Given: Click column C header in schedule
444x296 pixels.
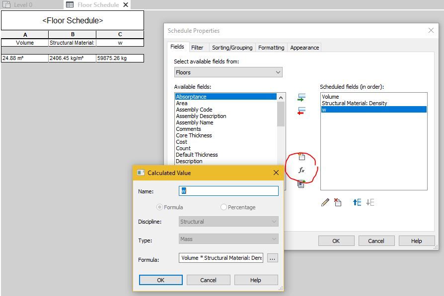Looking at the screenshot, I should tap(120, 35).
